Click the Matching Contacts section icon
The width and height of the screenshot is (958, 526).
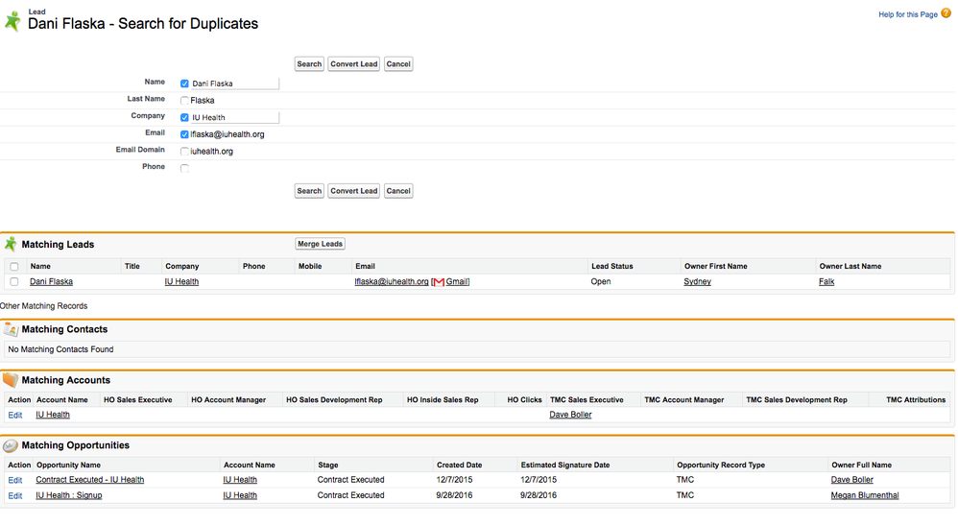click(11, 329)
